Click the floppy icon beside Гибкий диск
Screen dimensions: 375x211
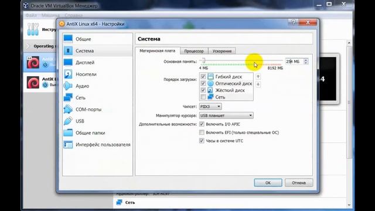(210, 77)
